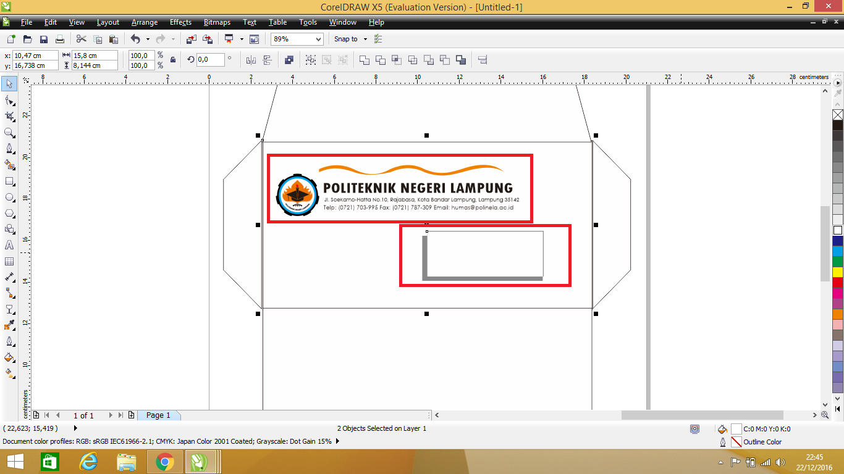Pick the yellow swatch in the palette

[x=838, y=272]
